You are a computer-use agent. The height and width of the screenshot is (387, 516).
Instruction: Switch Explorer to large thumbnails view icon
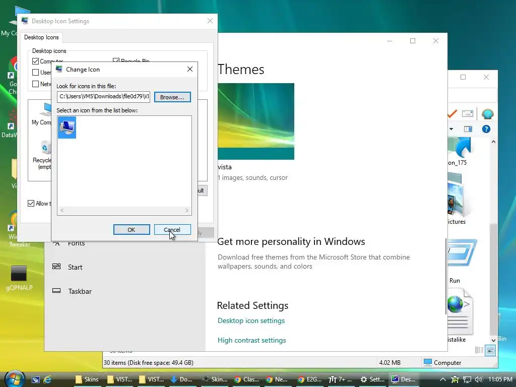[x=490, y=350]
